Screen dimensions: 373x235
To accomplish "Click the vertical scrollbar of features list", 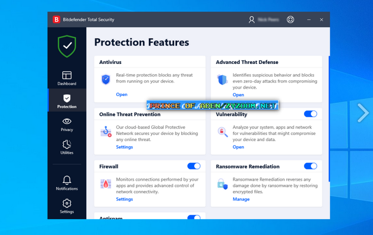I will 329,119.
